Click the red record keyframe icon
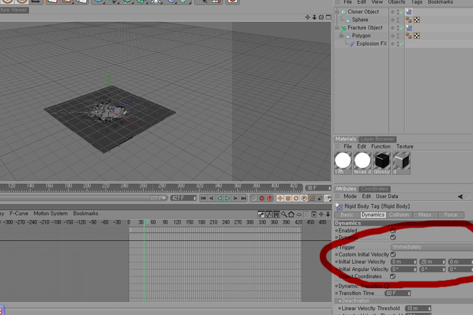This screenshot has height=315, width=473. 261,198
